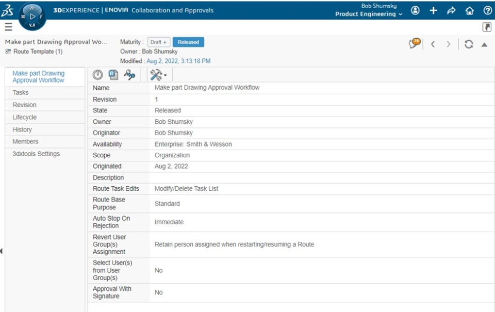Click the Released maturity state button
495x312 pixels.
point(189,42)
